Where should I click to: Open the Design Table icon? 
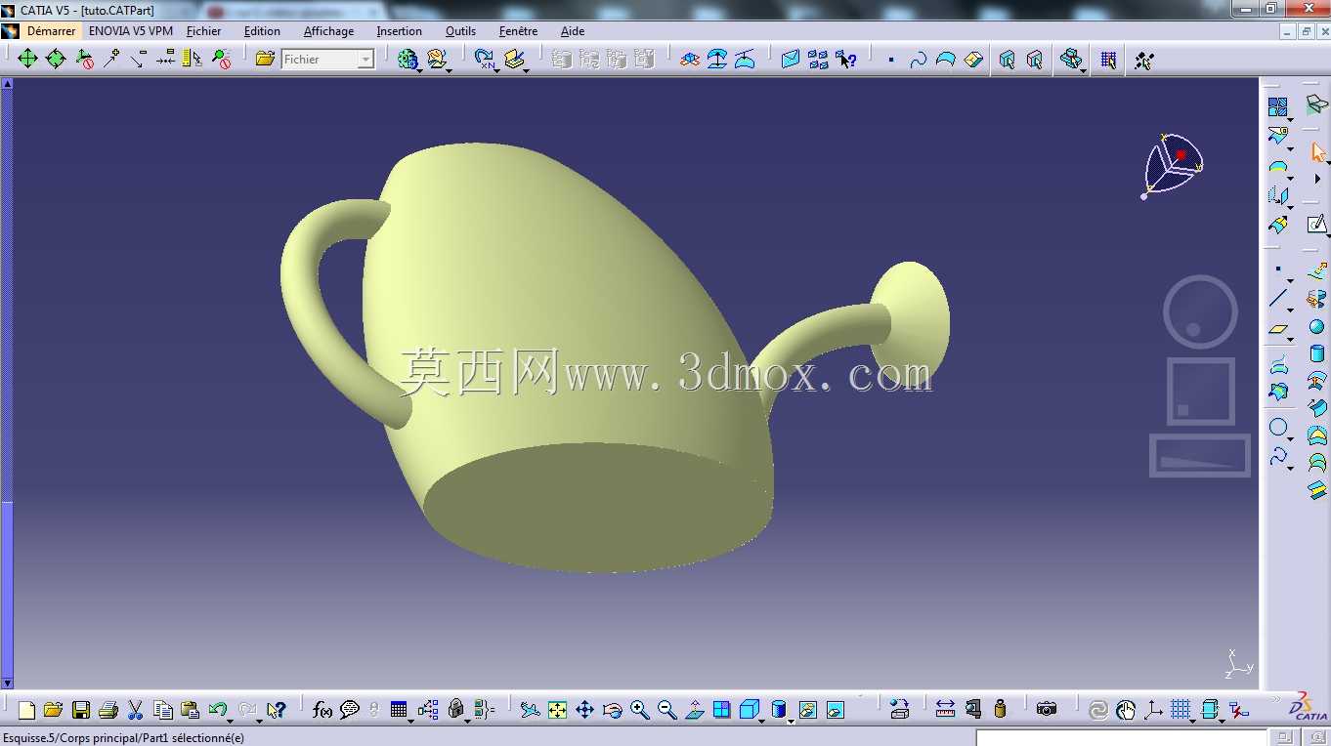(x=399, y=710)
